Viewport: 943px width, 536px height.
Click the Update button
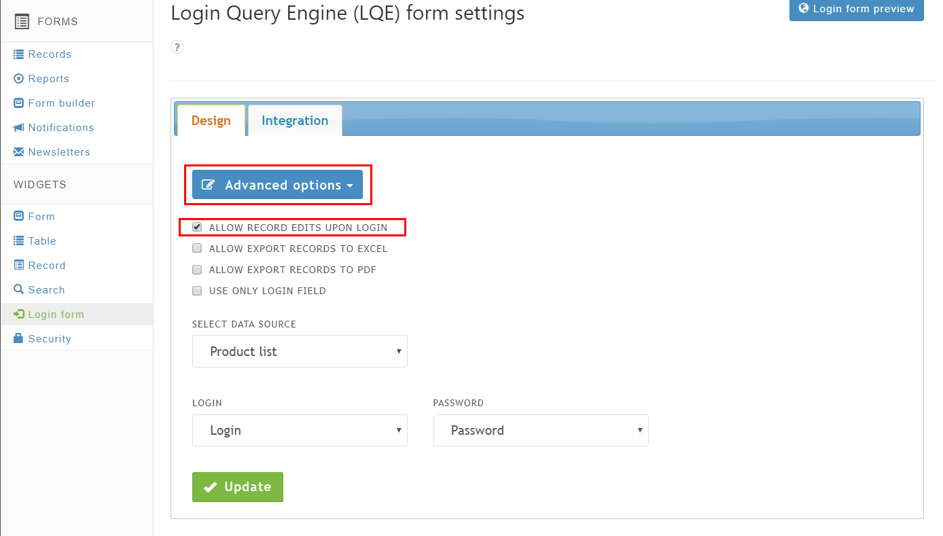click(x=238, y=487)
